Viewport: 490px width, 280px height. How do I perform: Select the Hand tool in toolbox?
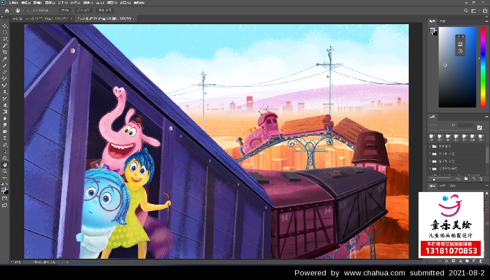[x=5, y=164]
